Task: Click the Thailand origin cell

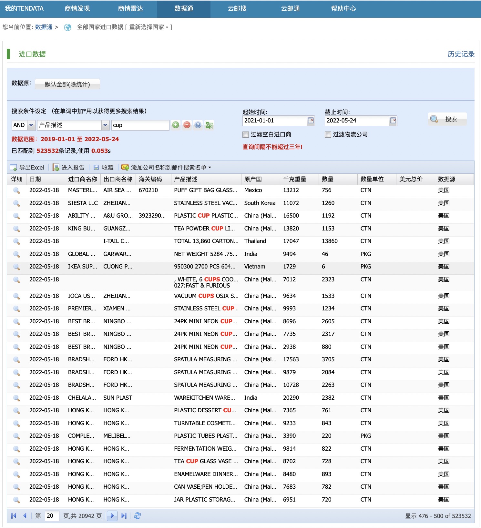Action: click(255, 241)
